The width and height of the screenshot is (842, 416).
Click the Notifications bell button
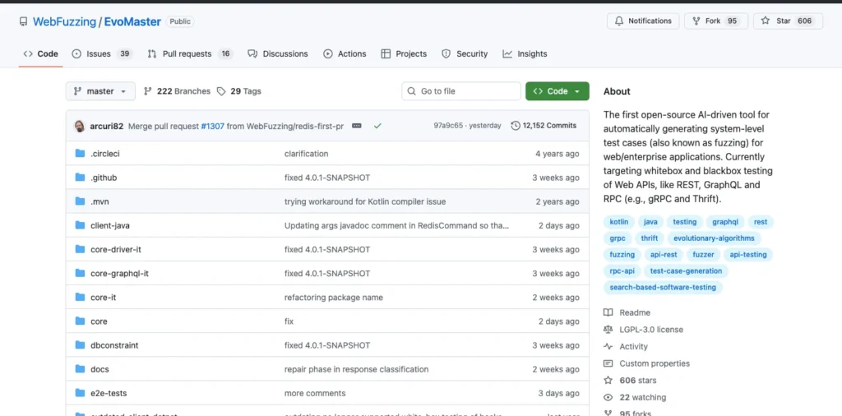pyautogui.click(x=643, y=21)
